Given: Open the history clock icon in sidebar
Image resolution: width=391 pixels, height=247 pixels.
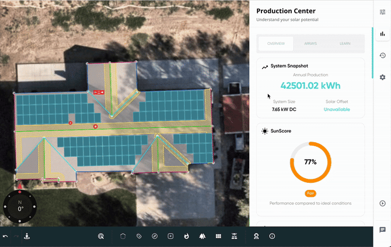Looking at the screenshot, I should pyautogui.click(x=382, y=55).
